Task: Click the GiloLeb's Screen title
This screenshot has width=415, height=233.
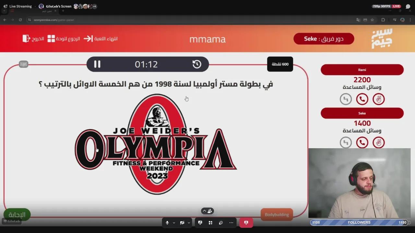Action: pyautogui.click(x=58, y=6)
